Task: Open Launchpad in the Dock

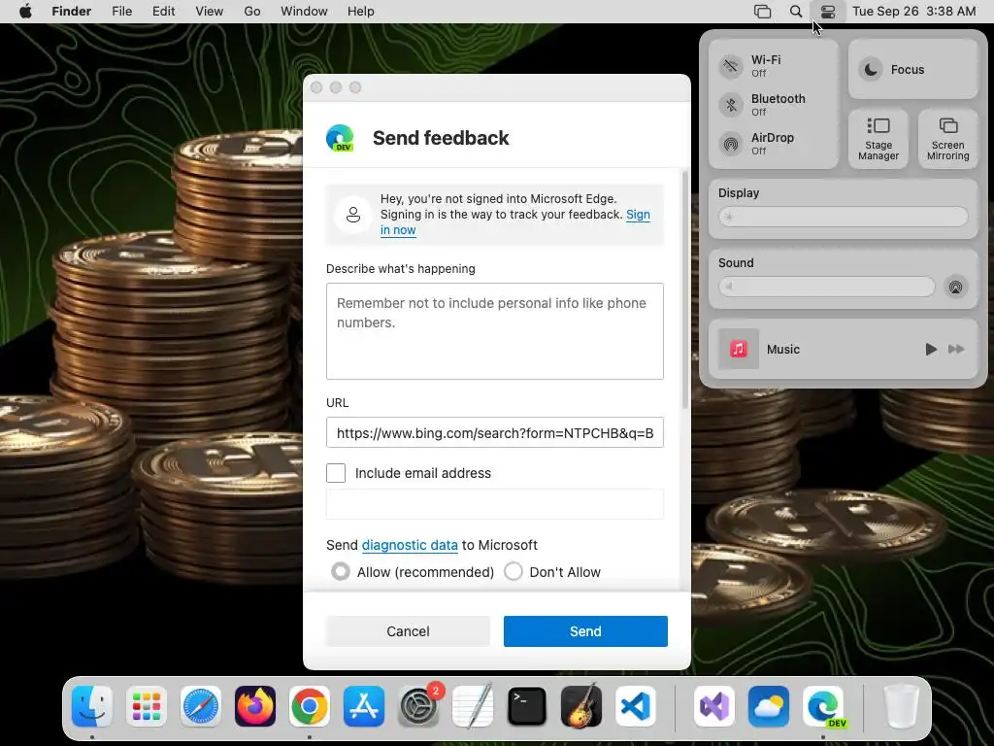Action: 147,706
